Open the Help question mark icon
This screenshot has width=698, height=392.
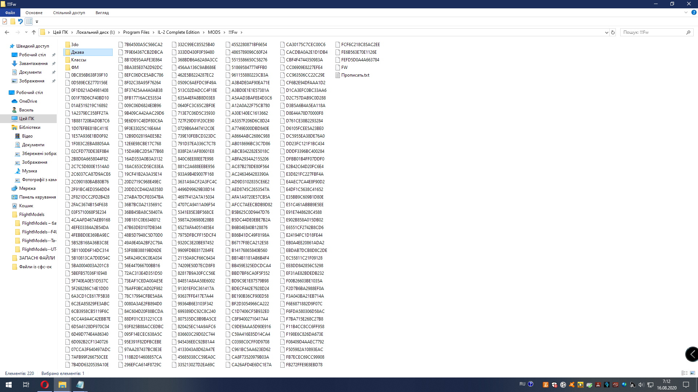point(694,12)
